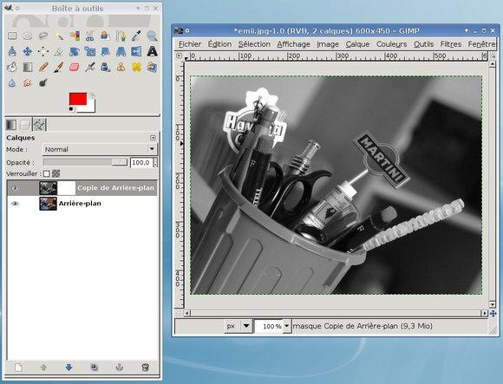Image resolution: width=503 pixels, height=384 pixels.
Task: Open the Sélection menu
Action: pyautogui.click(x=254, y=44)
